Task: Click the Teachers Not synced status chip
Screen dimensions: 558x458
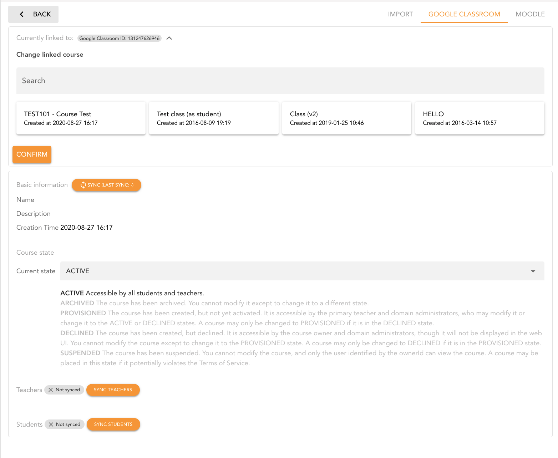Action: pyautogui.click(x=64, y=390)
